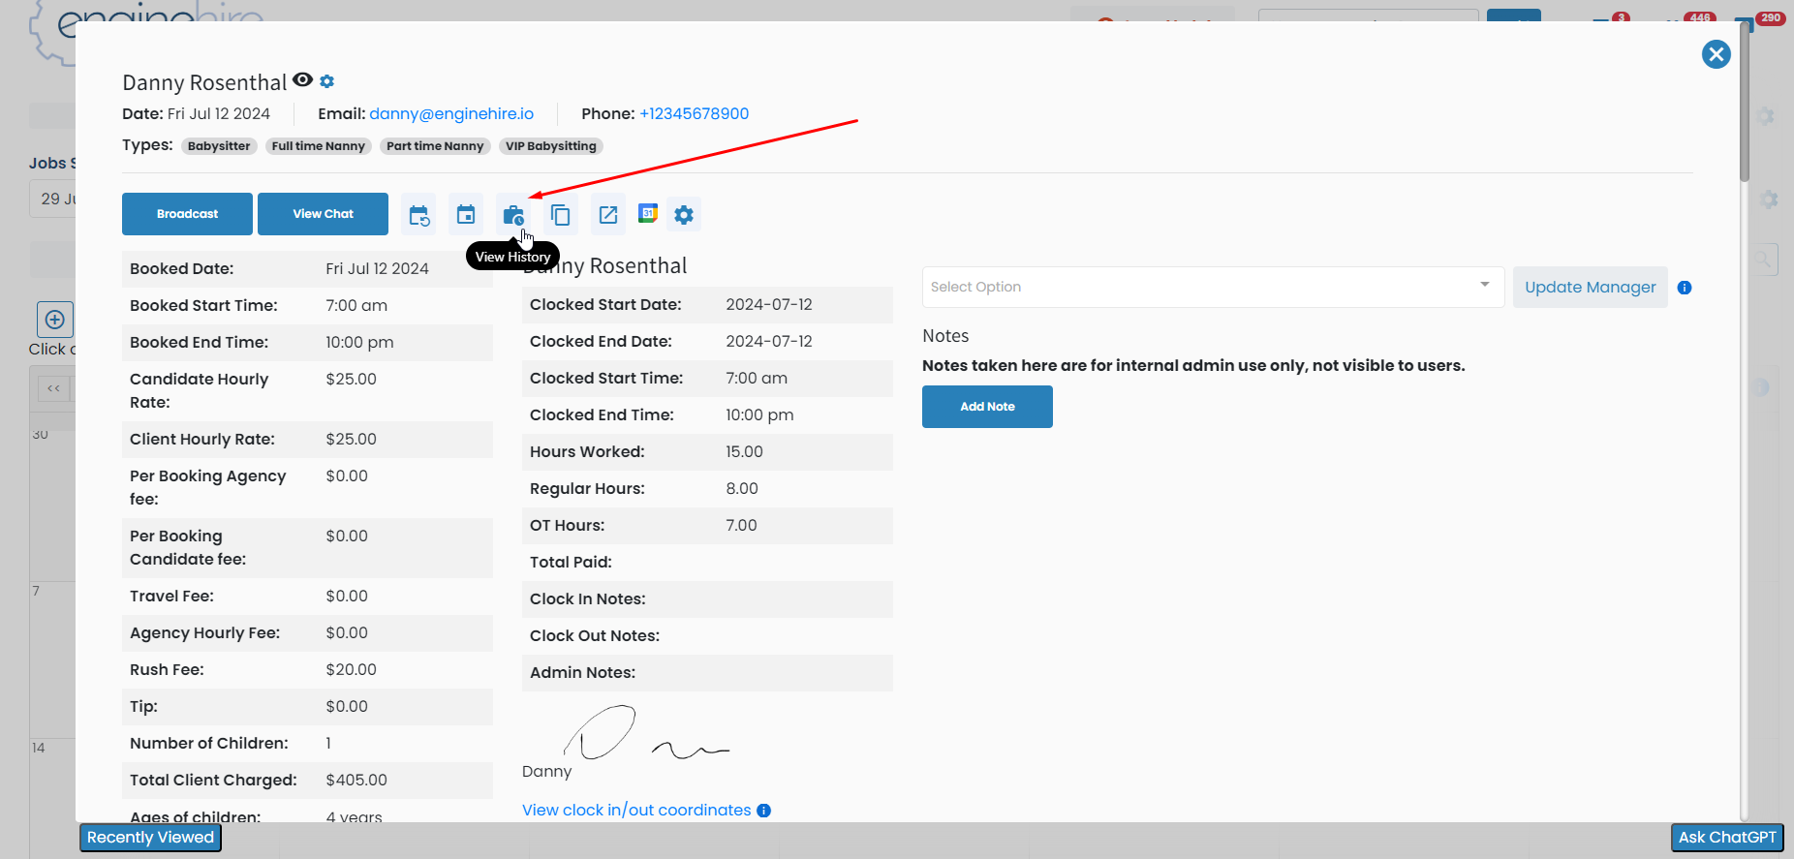Click the Admin Notes label
Image resolution: width=1794 pixels, height=859 pixels.
coord(582,673)
